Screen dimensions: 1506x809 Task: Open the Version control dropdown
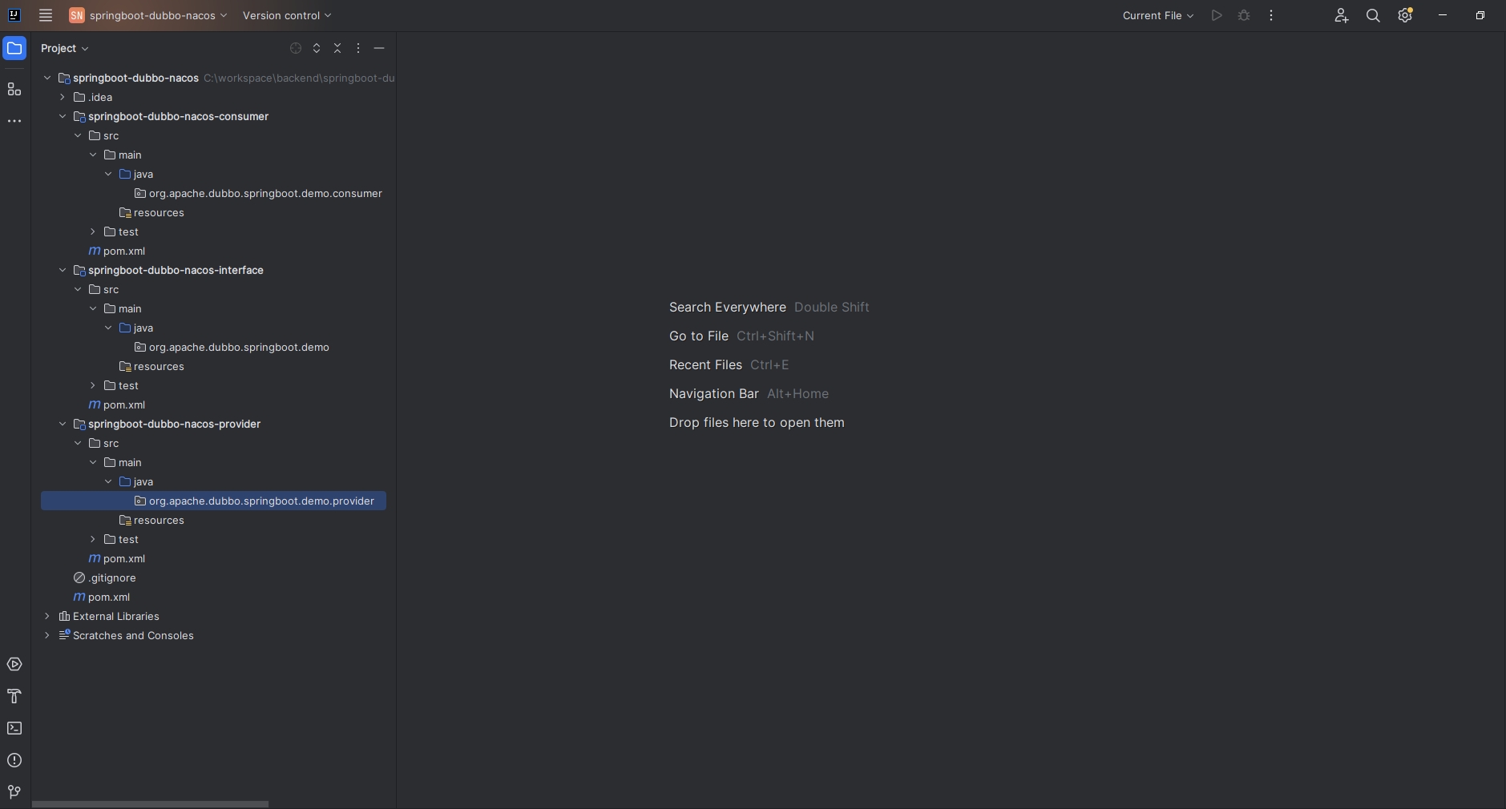[287, 15]
